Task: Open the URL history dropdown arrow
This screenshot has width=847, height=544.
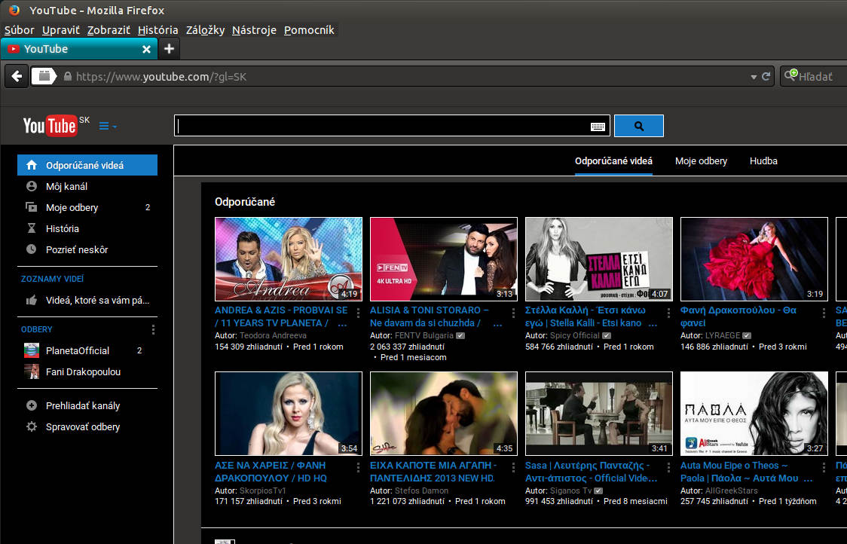Action: 754,78
